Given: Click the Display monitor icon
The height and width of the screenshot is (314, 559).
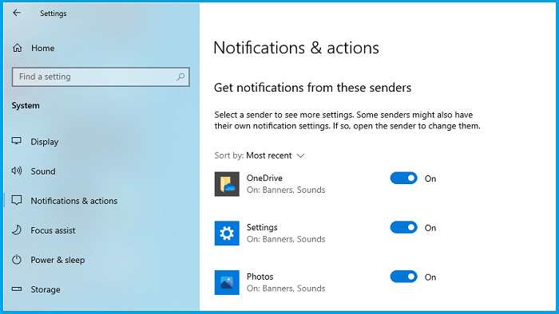Looking at the screenshot, I should coord(17,141).
